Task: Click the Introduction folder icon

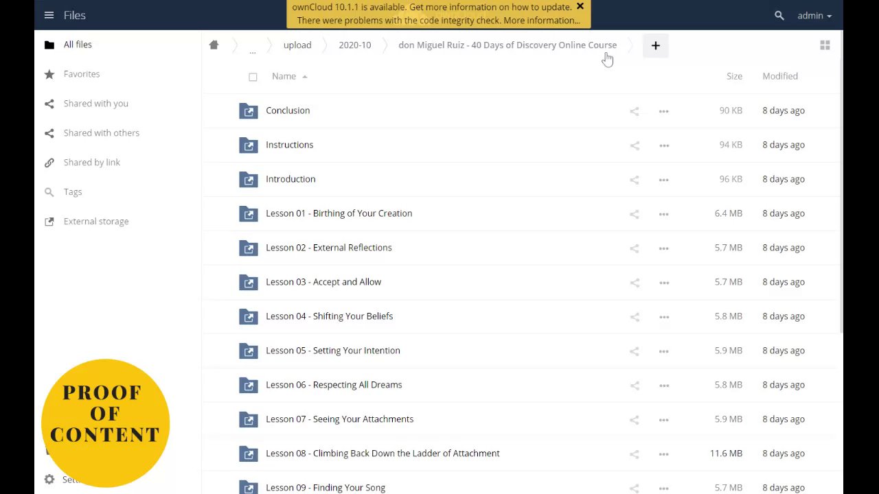Action: 248,179
